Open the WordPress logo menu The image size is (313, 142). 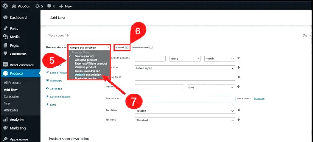click(5, 6)
